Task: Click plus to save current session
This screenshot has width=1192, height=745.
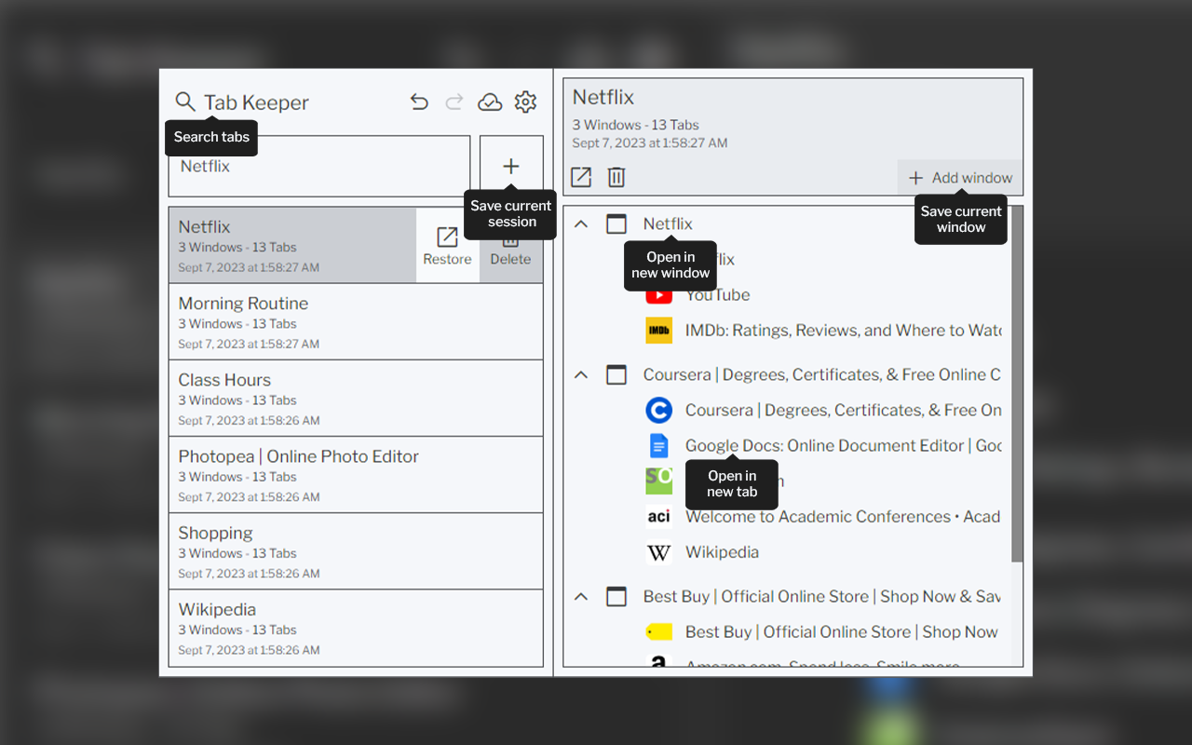Action: click(x=511, y=166)
